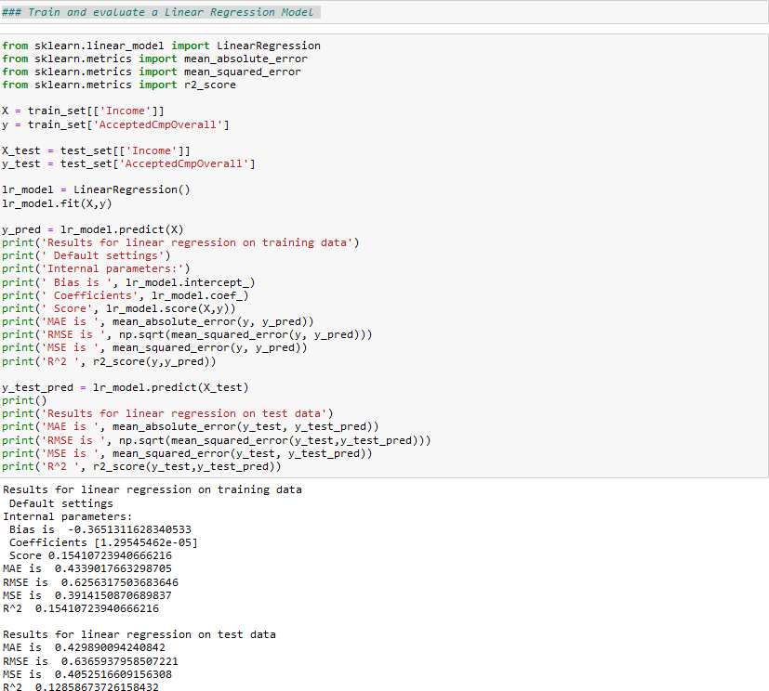Click the final test R^2 output value
The width and height of the screenshot is (769, 691).
[97, 687]
